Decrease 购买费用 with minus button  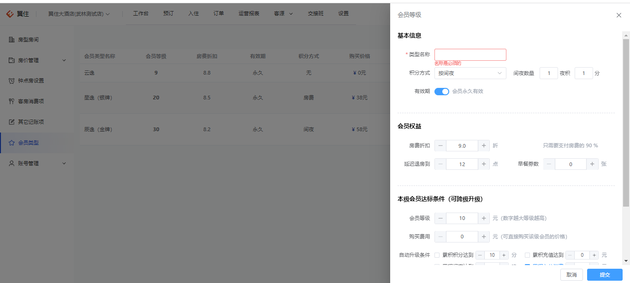coord(440,237)
